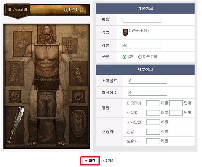Select the gloves equipment slot
This screenshot has width=202, height=167.
[x=15, y=74]
